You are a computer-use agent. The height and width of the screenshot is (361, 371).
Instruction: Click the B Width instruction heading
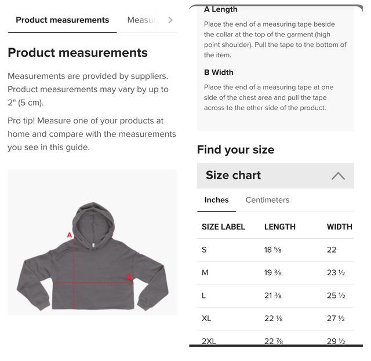point(219,72)
